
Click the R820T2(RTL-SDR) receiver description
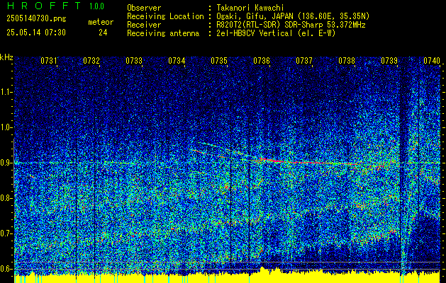point(291,25)
